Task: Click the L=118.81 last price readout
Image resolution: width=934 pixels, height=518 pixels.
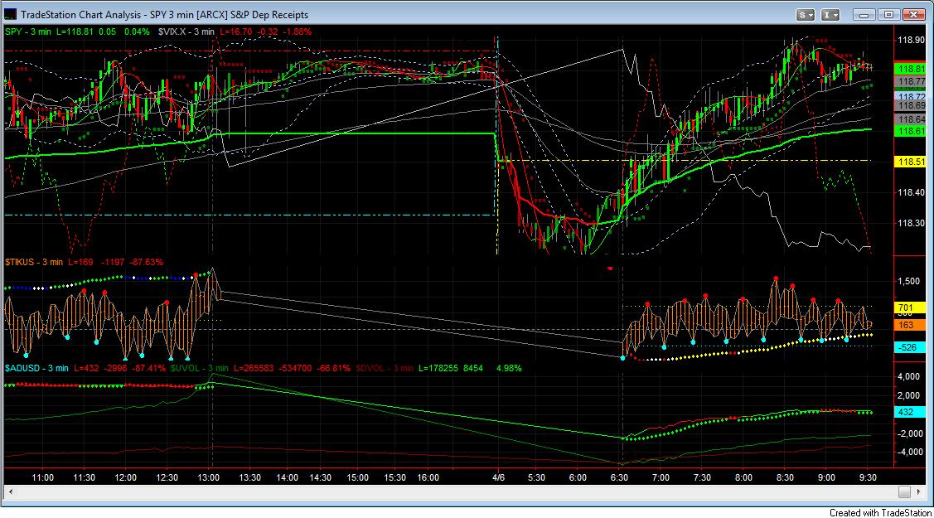Action: [x=75, y=31]
